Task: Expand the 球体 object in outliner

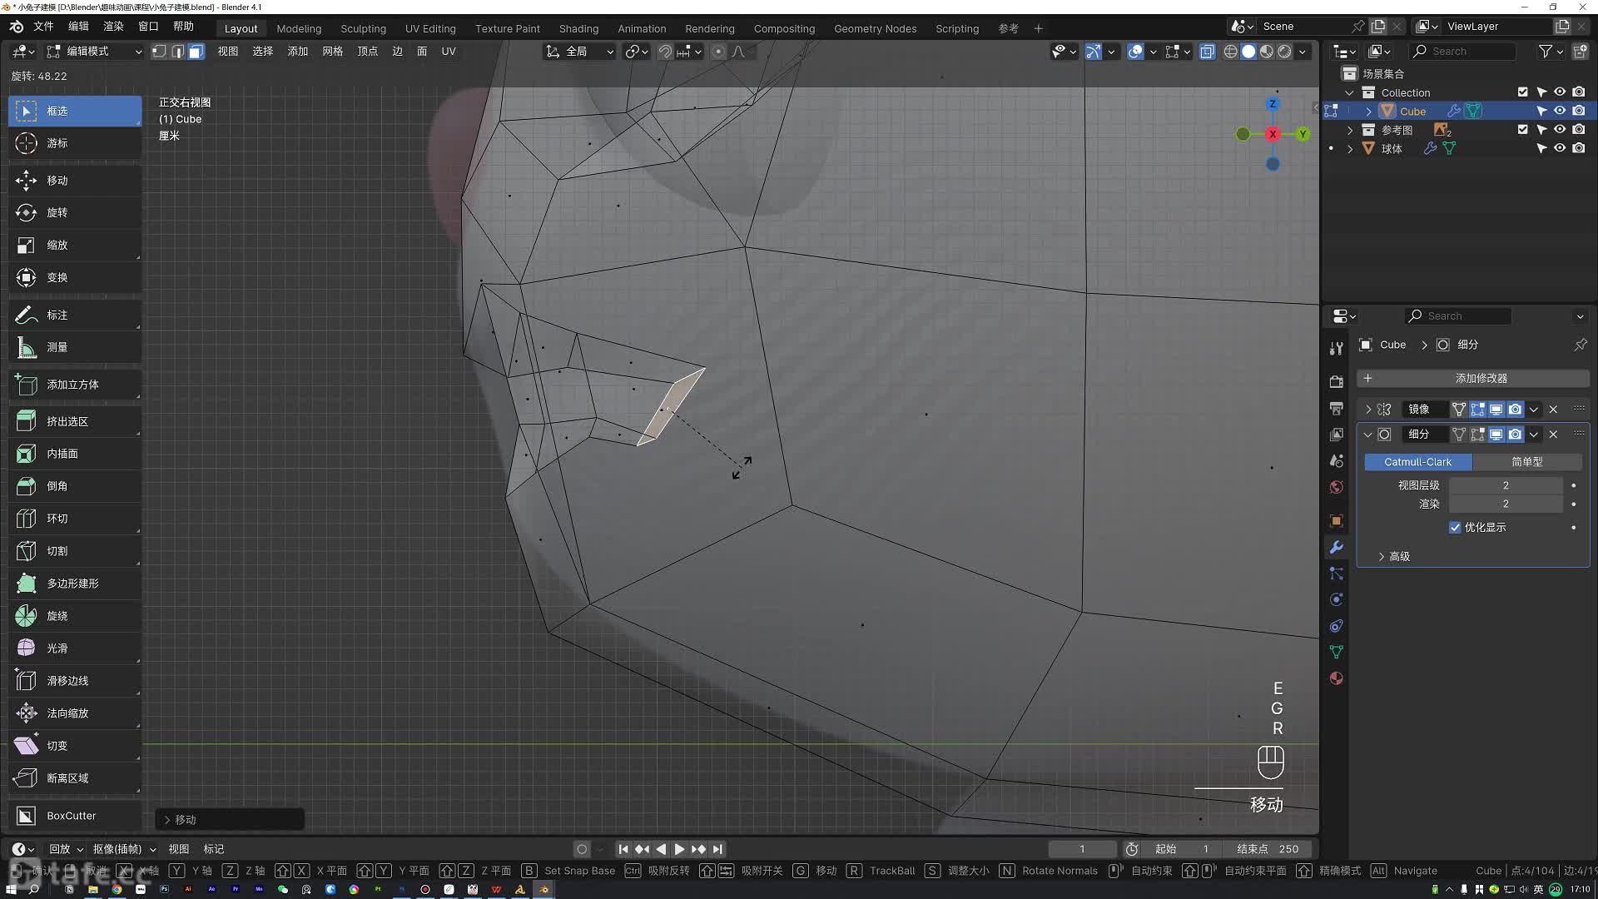Action: (1350, 149)
